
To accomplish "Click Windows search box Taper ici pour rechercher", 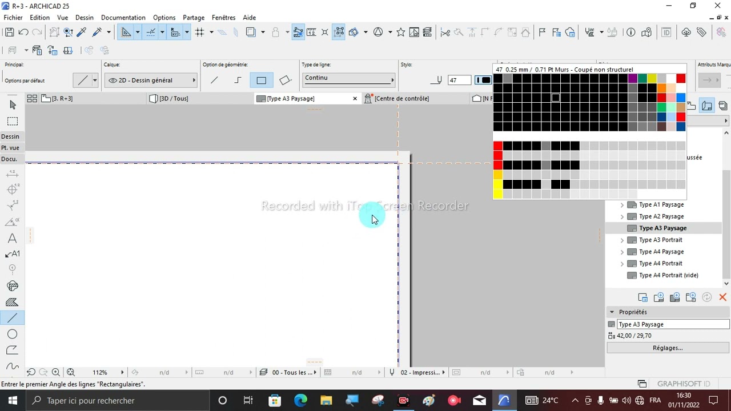I will (119, 401).
